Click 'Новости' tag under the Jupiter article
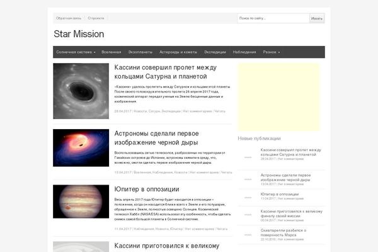This screenshot has width=378, height=252. 162,229
